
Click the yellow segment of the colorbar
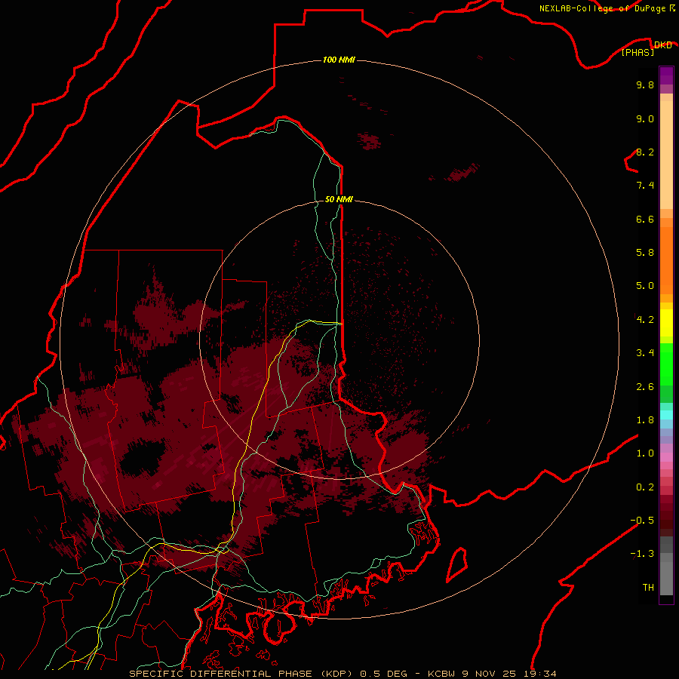tap(666, 322)
